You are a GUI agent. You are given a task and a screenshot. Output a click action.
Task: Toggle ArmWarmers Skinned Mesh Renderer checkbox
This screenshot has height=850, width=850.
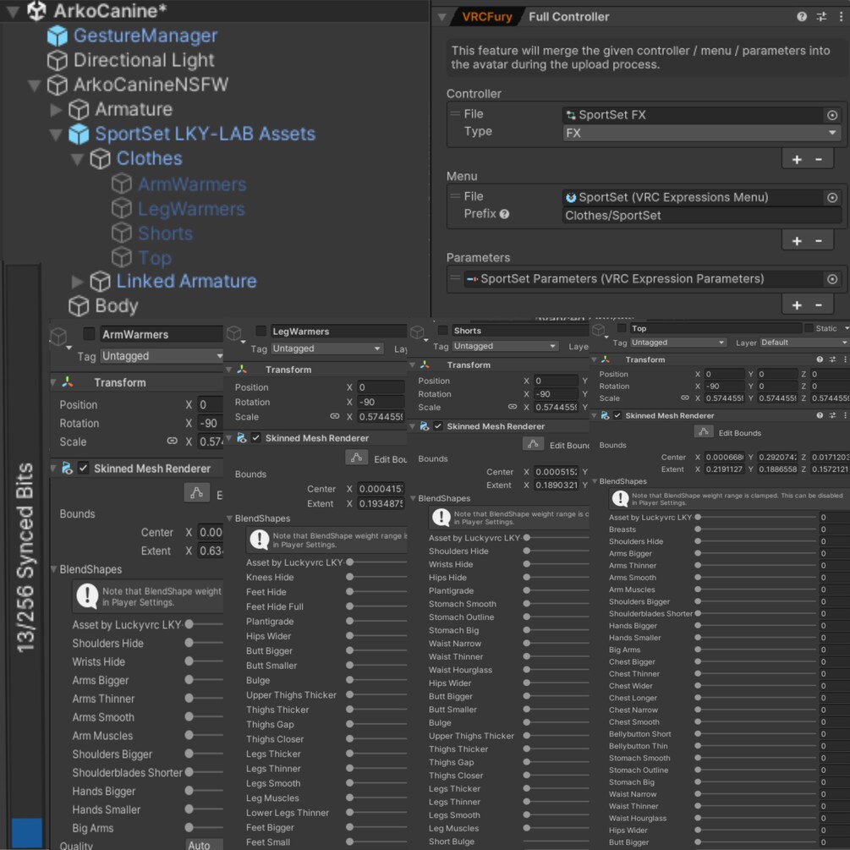point(83,468)
